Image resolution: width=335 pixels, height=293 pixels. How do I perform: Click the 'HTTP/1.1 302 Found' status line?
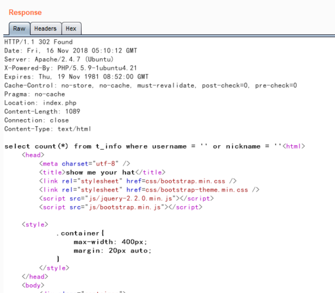(x=39, y=42)
